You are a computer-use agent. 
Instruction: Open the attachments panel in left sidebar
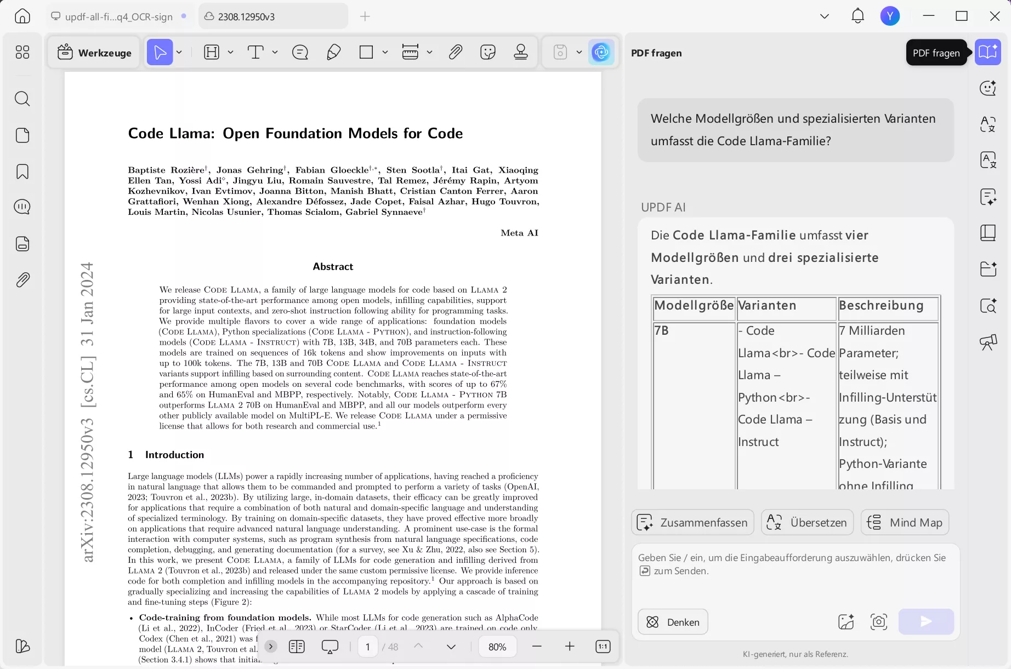22,280
